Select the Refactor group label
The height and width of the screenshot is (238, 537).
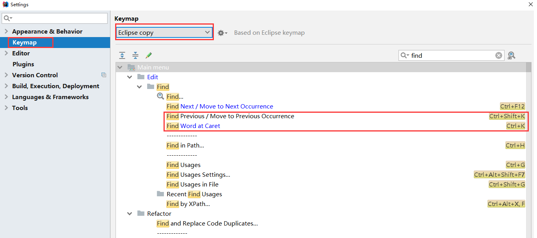(x=159, y=213)
